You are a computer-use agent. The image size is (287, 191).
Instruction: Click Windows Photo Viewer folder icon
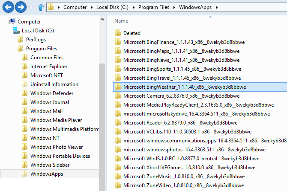[x=24, y=147]
